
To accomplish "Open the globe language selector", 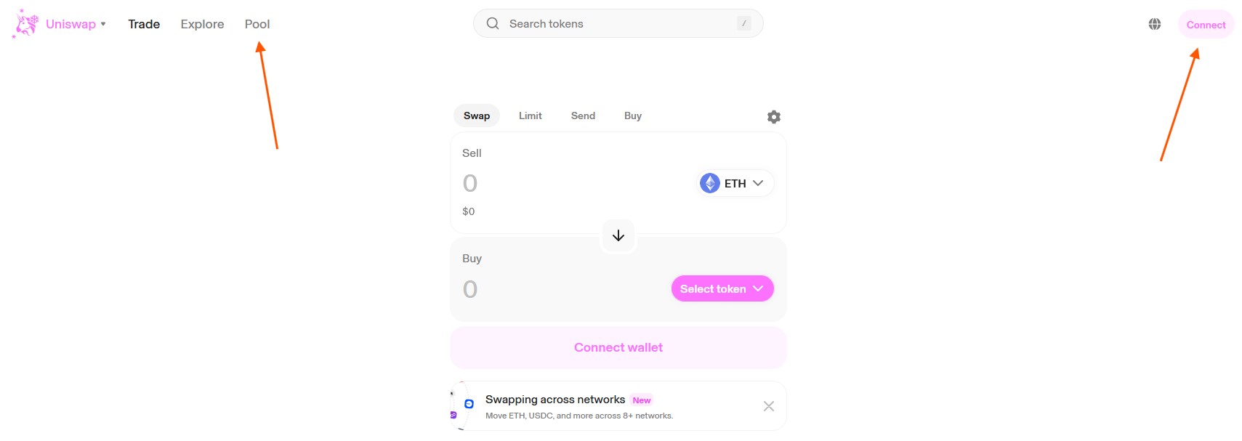I will pyautogui.click(x=1155, y=24).
